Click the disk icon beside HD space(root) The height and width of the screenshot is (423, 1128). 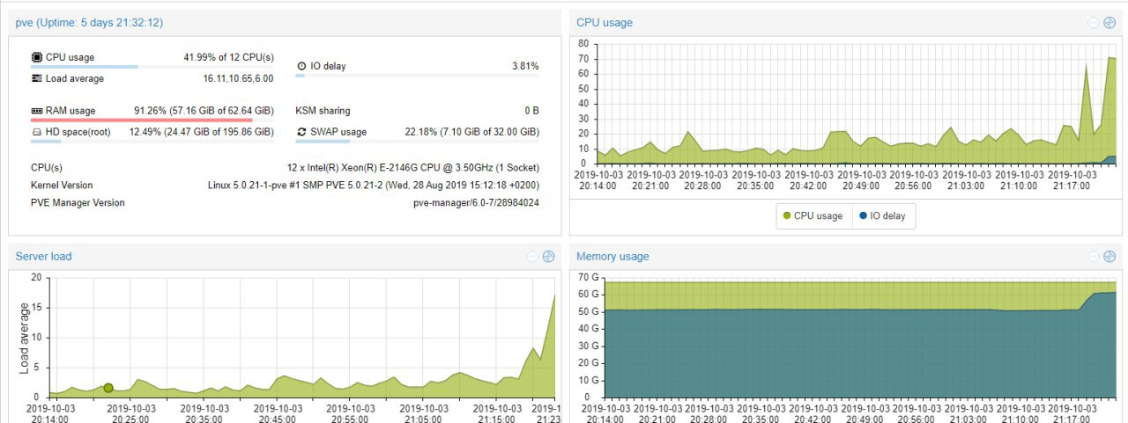tap(36, 132)
